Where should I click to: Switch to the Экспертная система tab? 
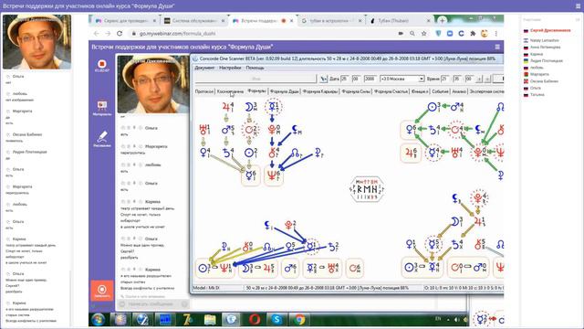click(x=486, y=91)
